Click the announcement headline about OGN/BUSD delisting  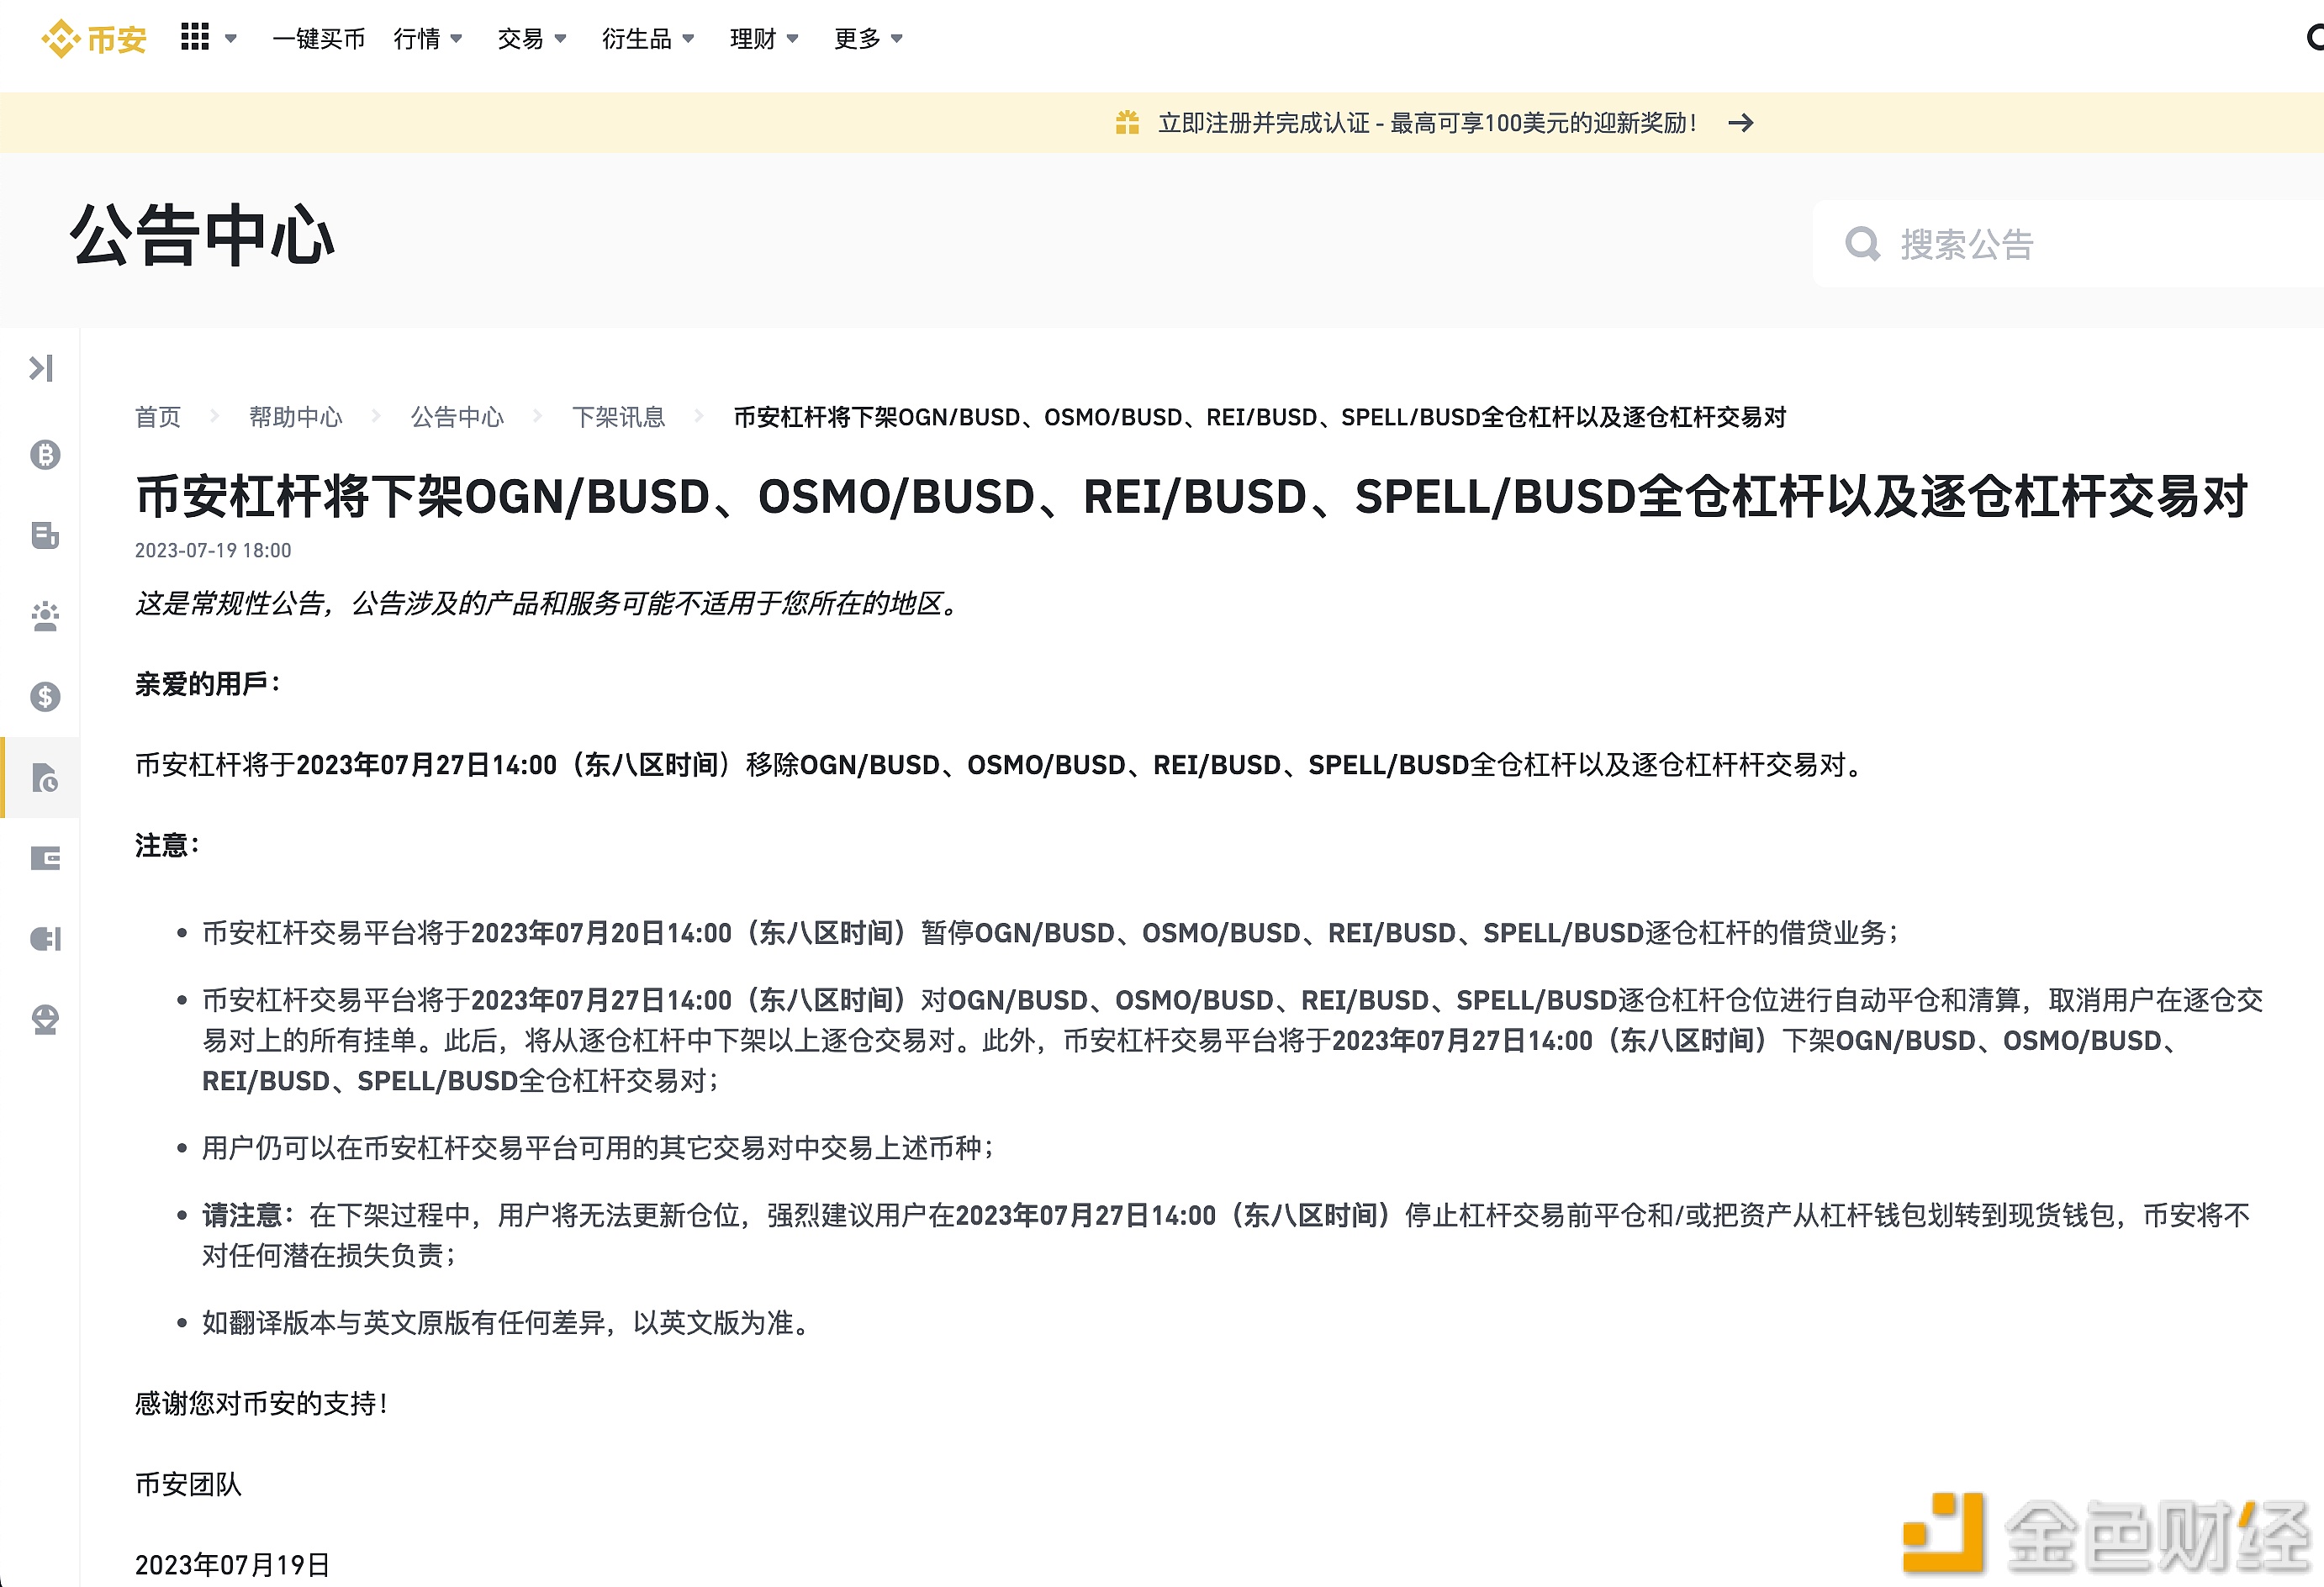point(1192,496)
